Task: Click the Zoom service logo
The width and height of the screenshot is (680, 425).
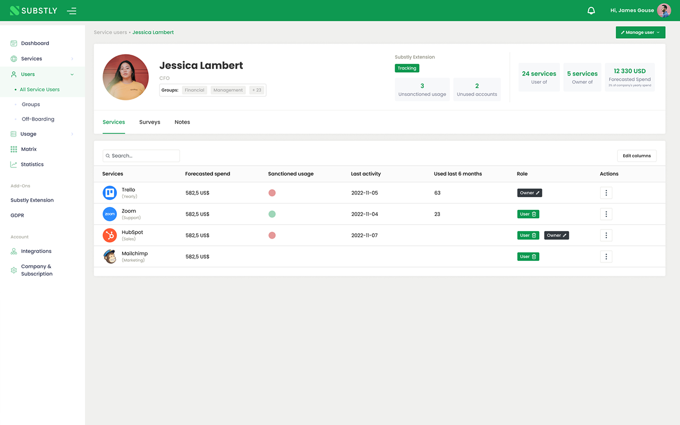Action: pos(110,214)
